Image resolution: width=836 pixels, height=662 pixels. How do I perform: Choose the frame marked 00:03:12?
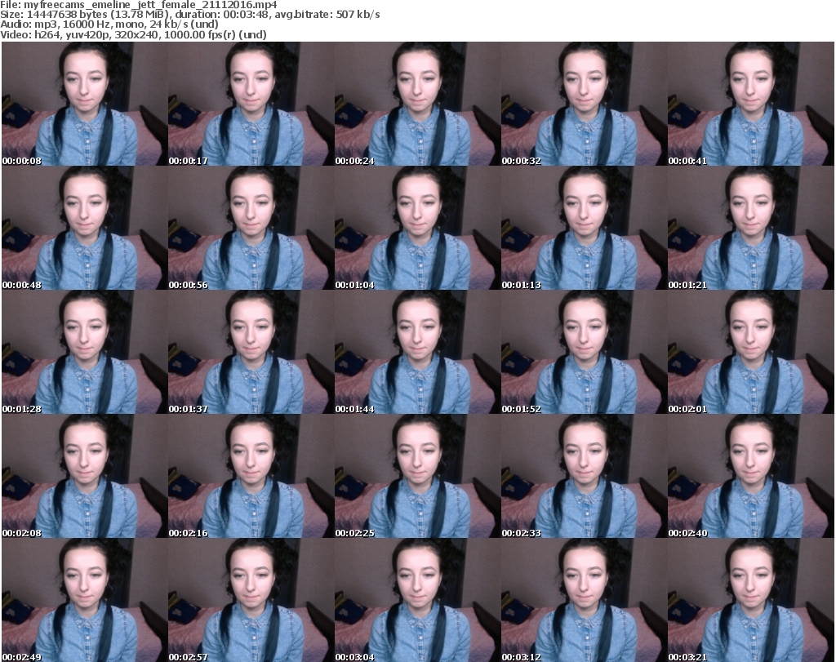click(x=584, y=600)
